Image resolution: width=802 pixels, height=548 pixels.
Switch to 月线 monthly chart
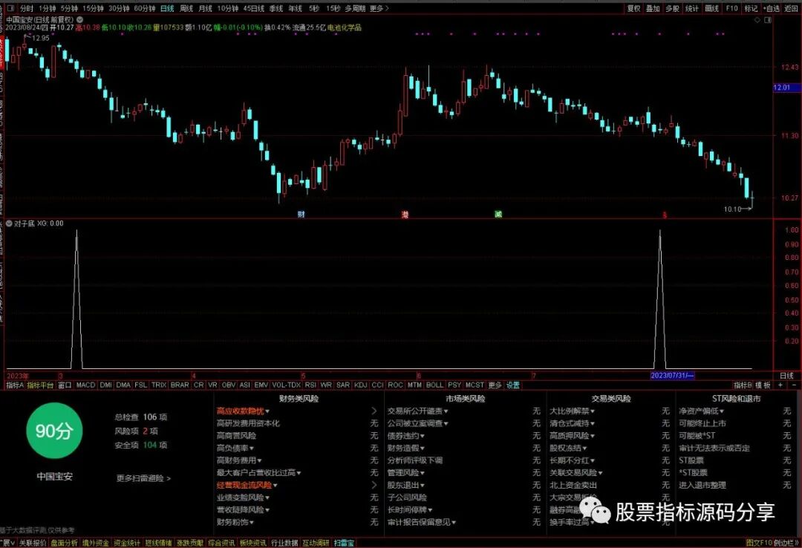pyautogui.click(x=205, y=8)
